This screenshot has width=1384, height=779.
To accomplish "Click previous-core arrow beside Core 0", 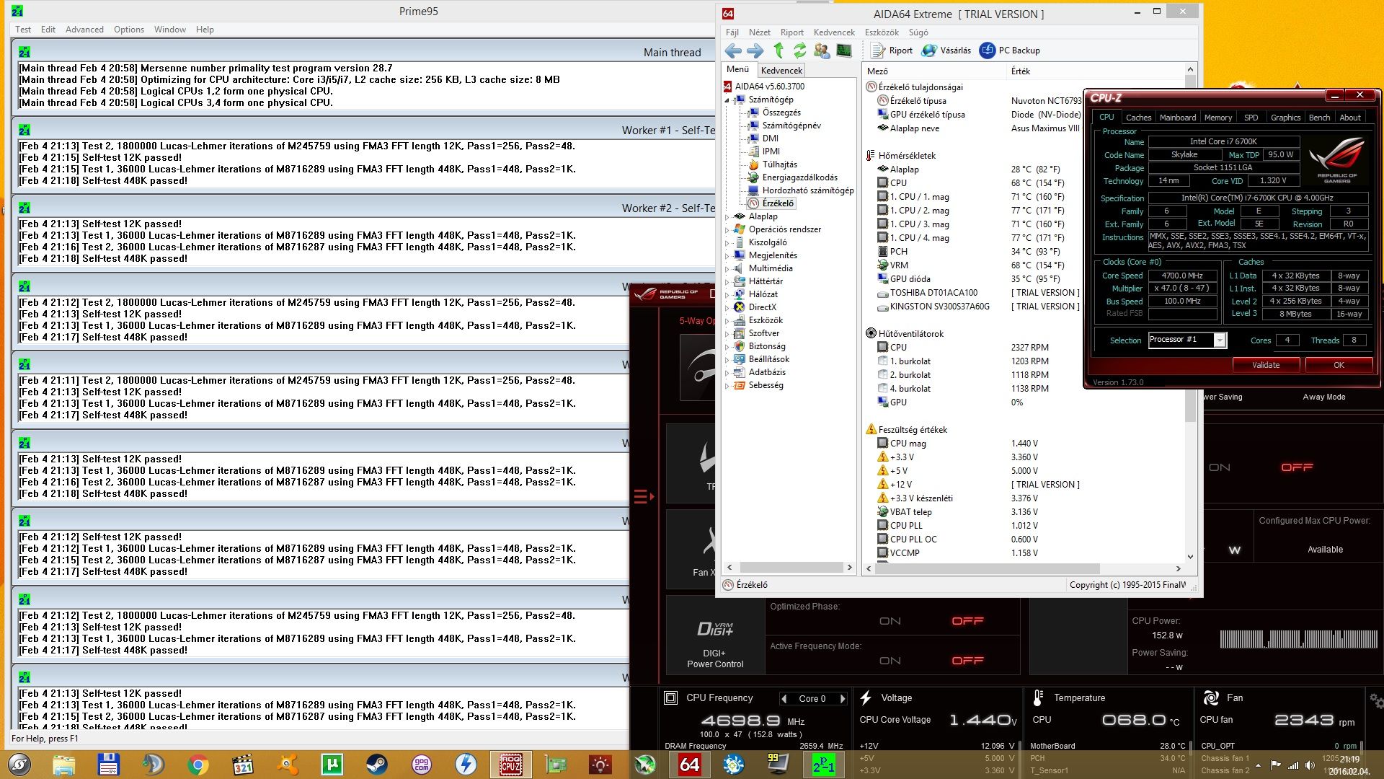I will point(784,698).
